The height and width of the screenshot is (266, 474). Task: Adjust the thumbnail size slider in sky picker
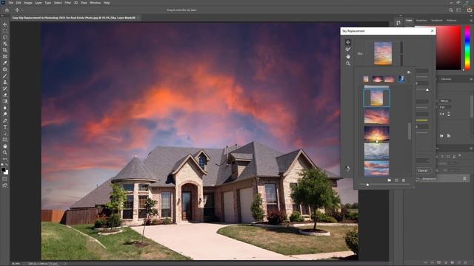(384, 184)
